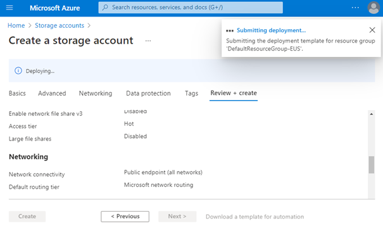Click the vertical scrollbar thumb

[x=371, y=165]
